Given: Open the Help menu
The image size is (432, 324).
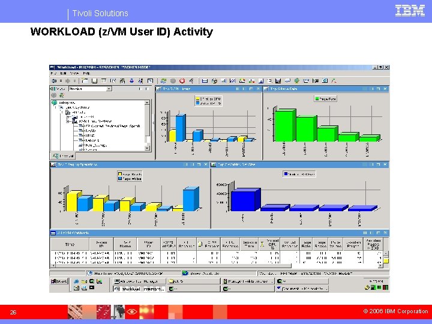Looking at the screenshot, I should point(86,73).
